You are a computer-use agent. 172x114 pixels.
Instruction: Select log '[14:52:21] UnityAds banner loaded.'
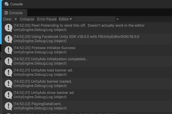87,84
